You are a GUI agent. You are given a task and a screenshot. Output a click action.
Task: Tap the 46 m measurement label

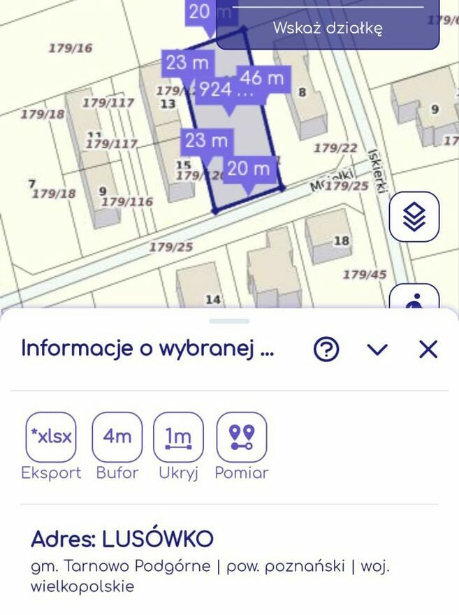[262, 78]
